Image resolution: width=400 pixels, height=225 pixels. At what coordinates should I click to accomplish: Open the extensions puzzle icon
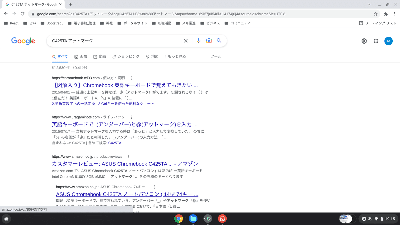coord(386,14)
